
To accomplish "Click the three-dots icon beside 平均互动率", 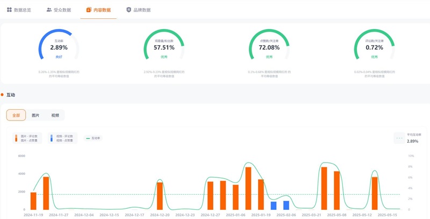I will click(399, 138).
